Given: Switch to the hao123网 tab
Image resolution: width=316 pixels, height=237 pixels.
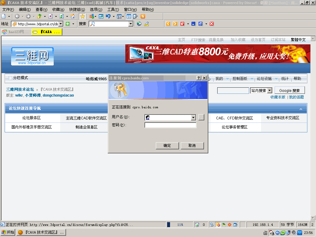Looking at the screenshot, I should 16,32.
